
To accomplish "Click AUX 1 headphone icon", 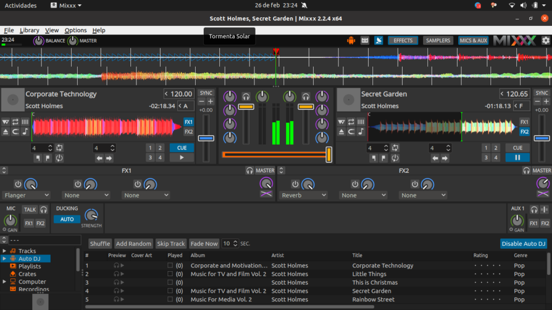I will click(534, 209).
